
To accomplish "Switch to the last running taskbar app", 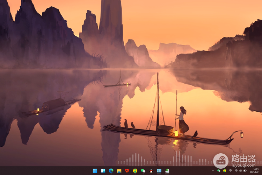I will pyautogui.click(x=167, y=171).
